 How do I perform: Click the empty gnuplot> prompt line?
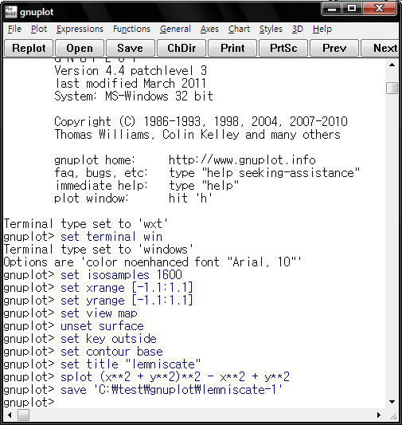(29, 402)
